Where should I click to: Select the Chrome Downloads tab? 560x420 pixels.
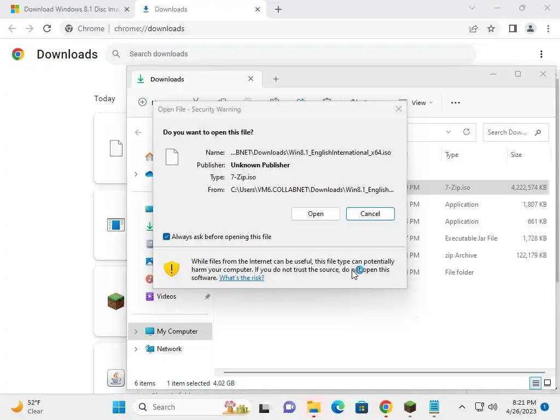200,9
